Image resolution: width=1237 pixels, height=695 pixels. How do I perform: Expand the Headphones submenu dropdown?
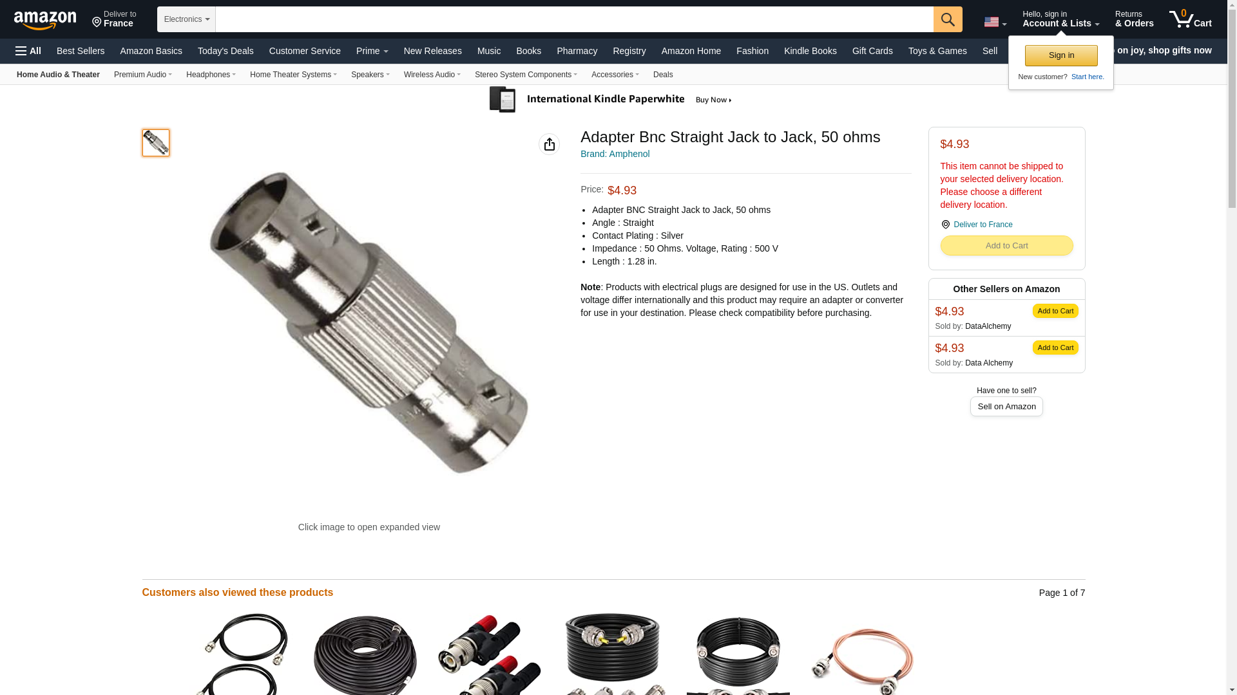tap(211, 75)
